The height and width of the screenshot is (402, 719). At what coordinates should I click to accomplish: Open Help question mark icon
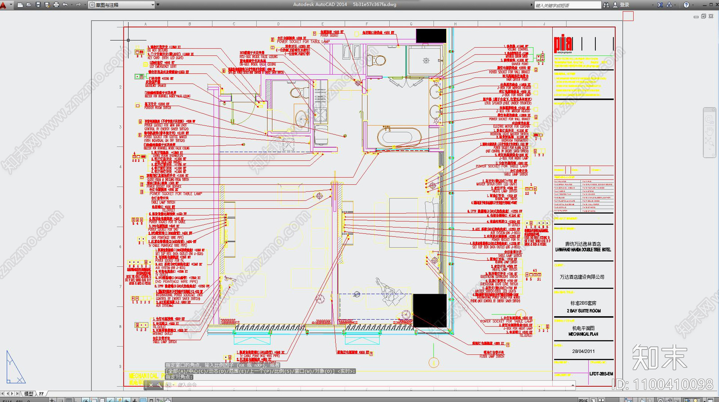(x=686, y=5)
